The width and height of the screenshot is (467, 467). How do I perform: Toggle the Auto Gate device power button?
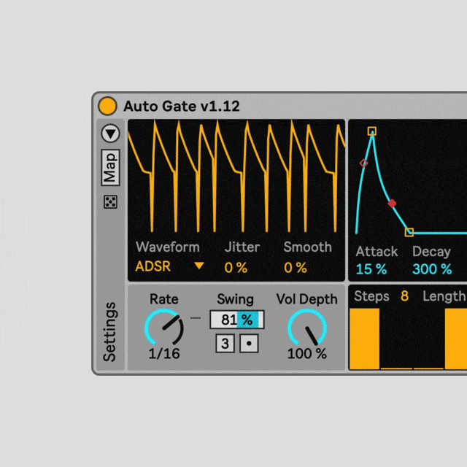click(107, 106)
